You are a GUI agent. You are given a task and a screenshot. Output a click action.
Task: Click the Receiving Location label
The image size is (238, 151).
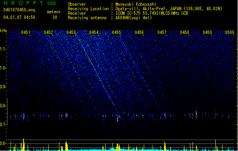[88, 9]
